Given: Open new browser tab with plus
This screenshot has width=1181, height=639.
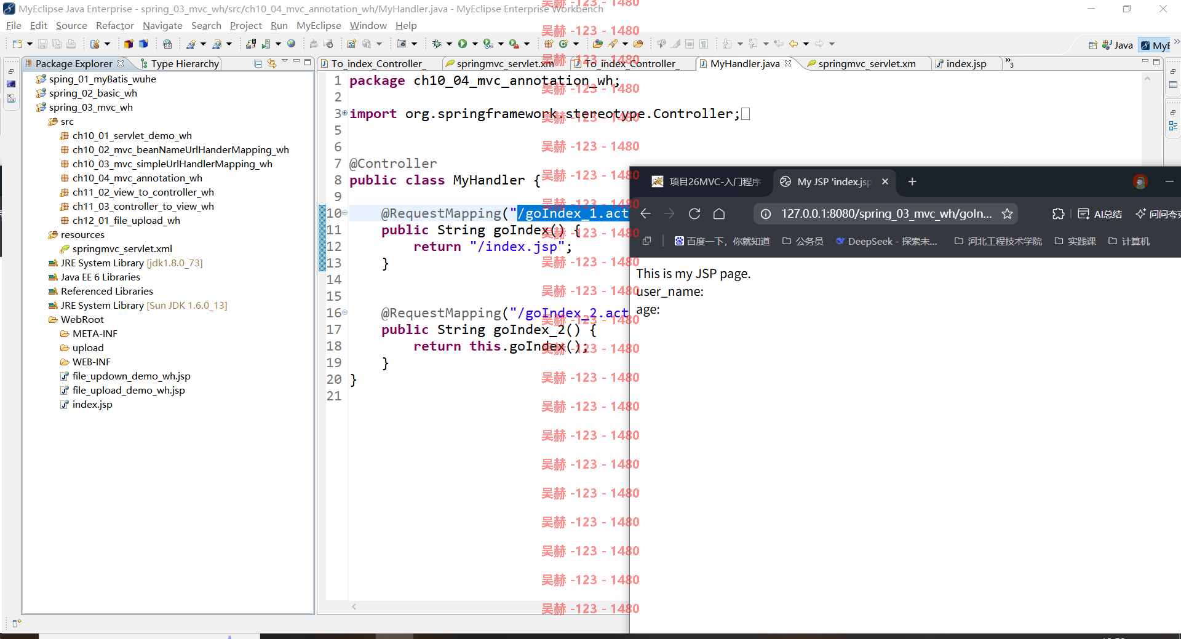Looking at the screenshot, I should click(912, 181).
